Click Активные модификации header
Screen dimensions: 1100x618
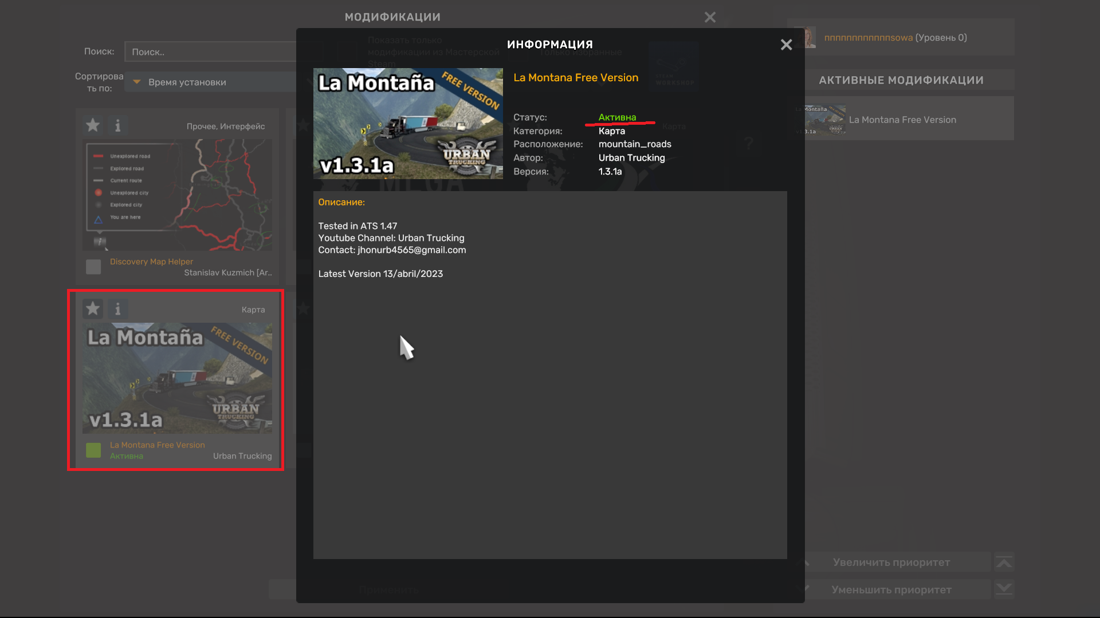(901, 80)
